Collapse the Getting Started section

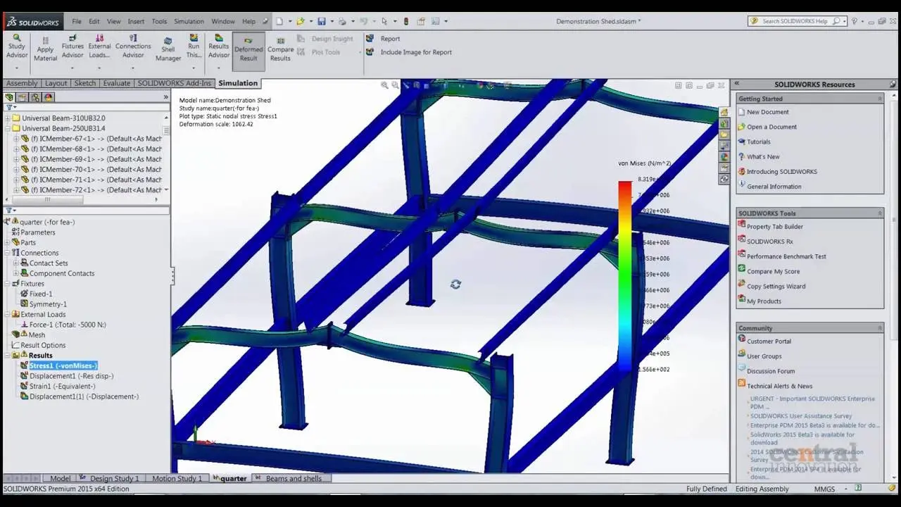click(x=880, y=99)
